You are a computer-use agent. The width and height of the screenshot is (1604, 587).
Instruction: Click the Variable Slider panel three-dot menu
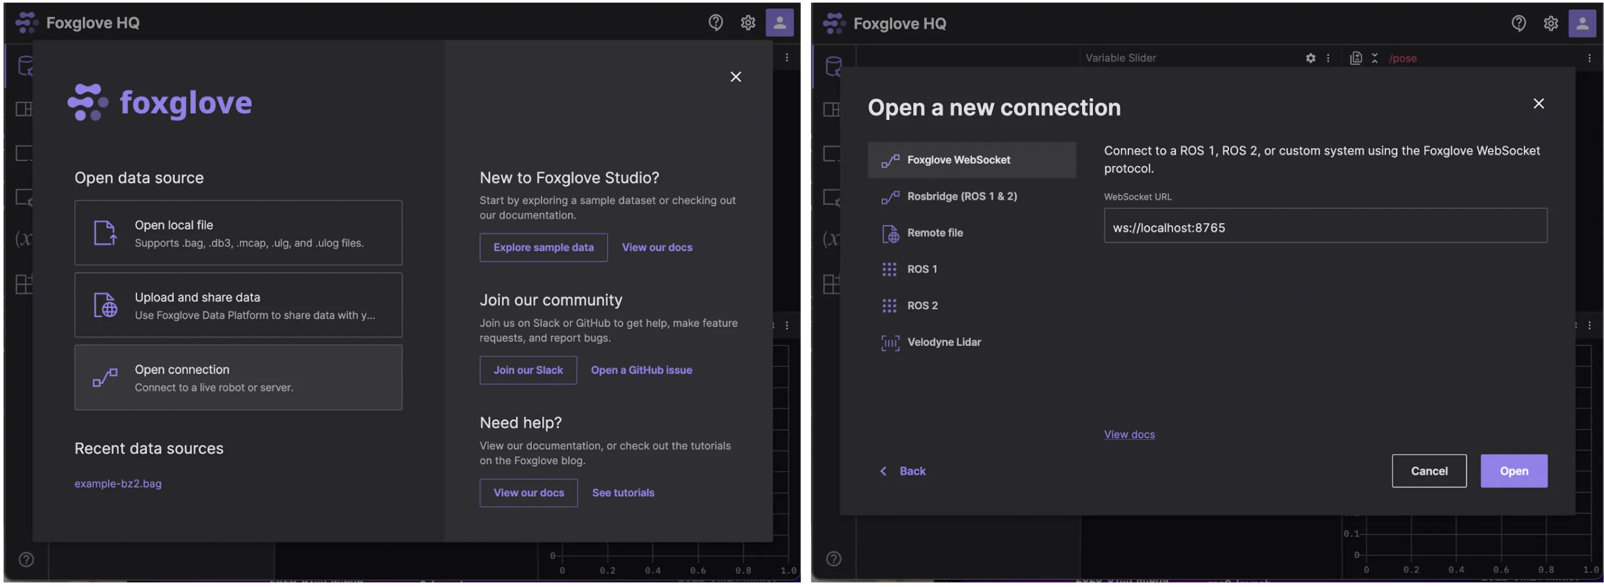[x=1327, y=58]
